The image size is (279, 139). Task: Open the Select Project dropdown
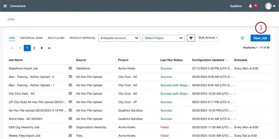click(x=163, y=38)
